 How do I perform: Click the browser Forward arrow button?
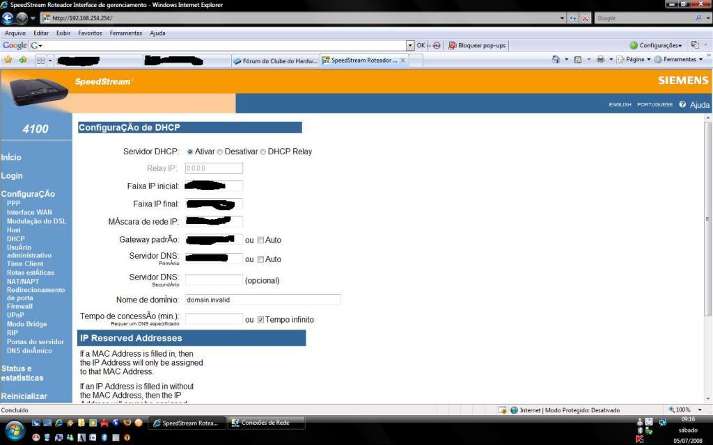pyautogui.click(x=22, y=18)
